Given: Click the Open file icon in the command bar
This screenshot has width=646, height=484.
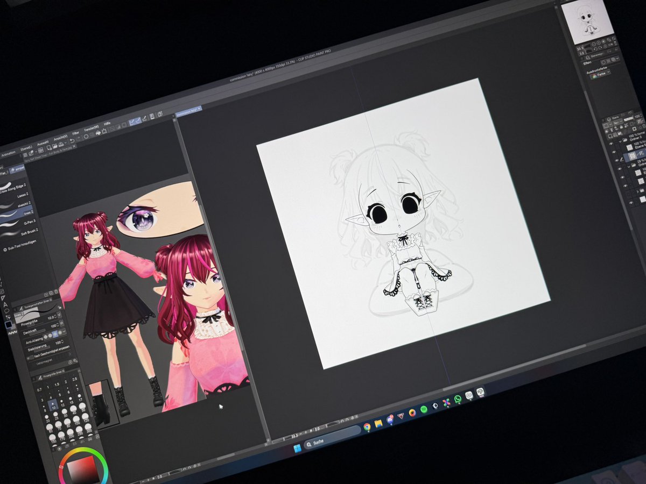Looking at the screenshot, I should (x=55, y=146).
